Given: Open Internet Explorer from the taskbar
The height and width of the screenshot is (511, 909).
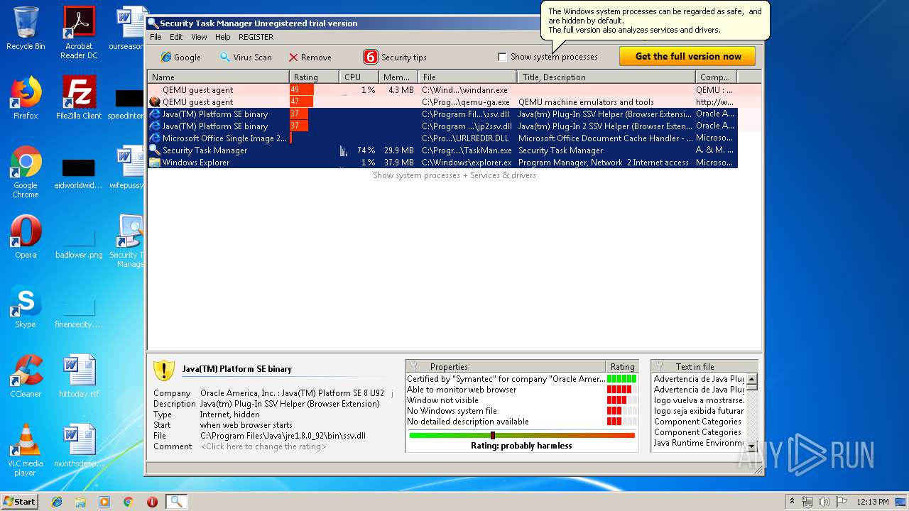Looking at the screenshot, I should coord(57,502).
